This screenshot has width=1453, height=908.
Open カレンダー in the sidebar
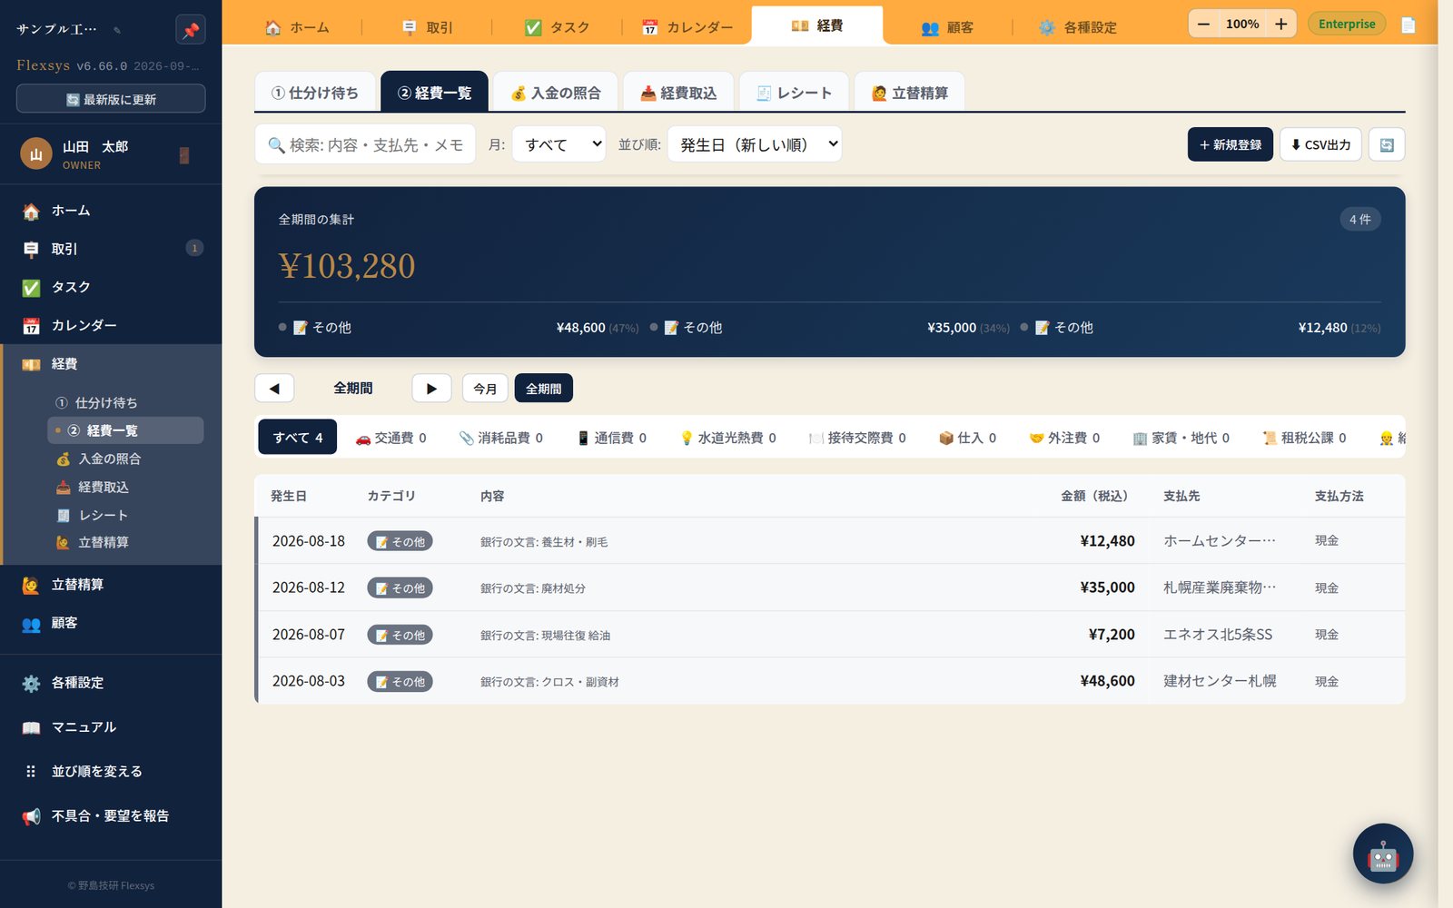[x=111, y=325]
